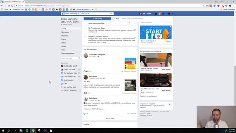Bookmark this page with the star icon
236x133 pixels.
coord(207,6)
